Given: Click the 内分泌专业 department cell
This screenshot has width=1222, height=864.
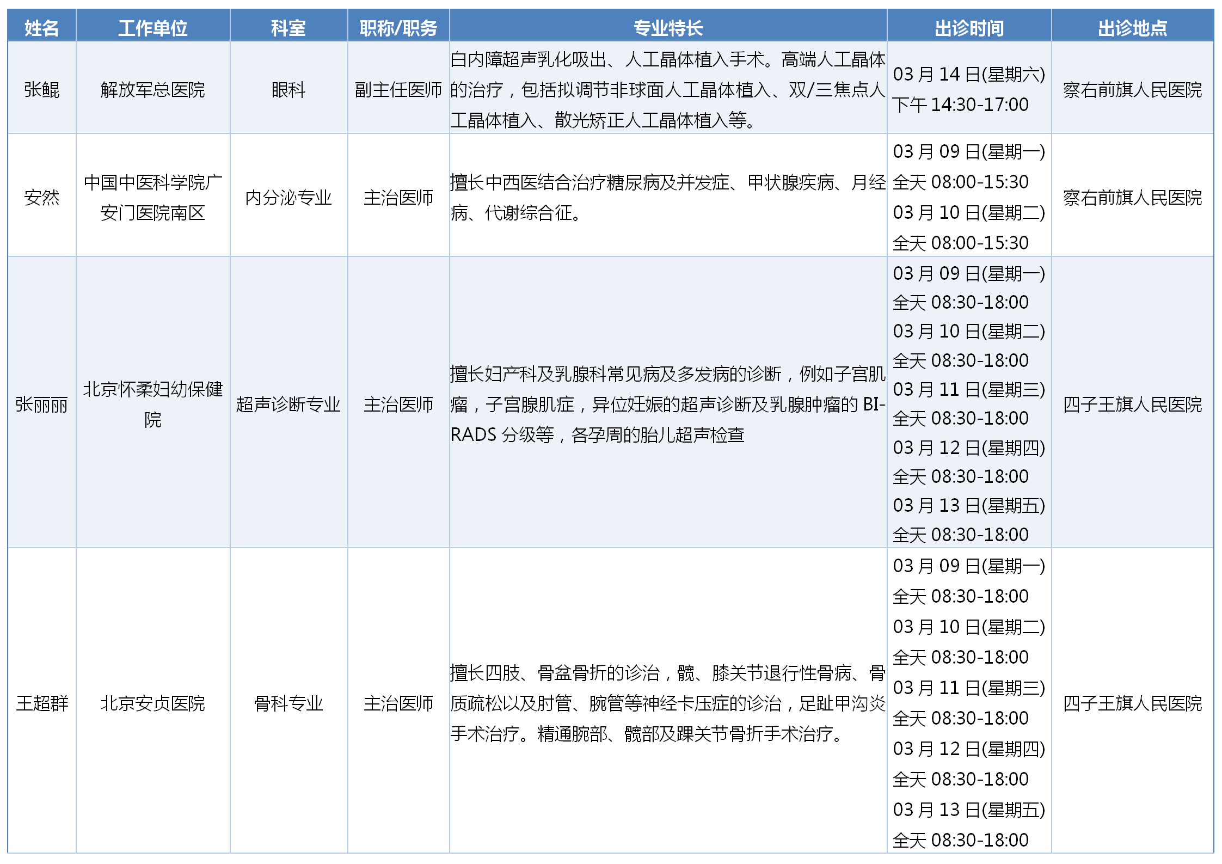Looking at the screenshot, I should point(288,197).
